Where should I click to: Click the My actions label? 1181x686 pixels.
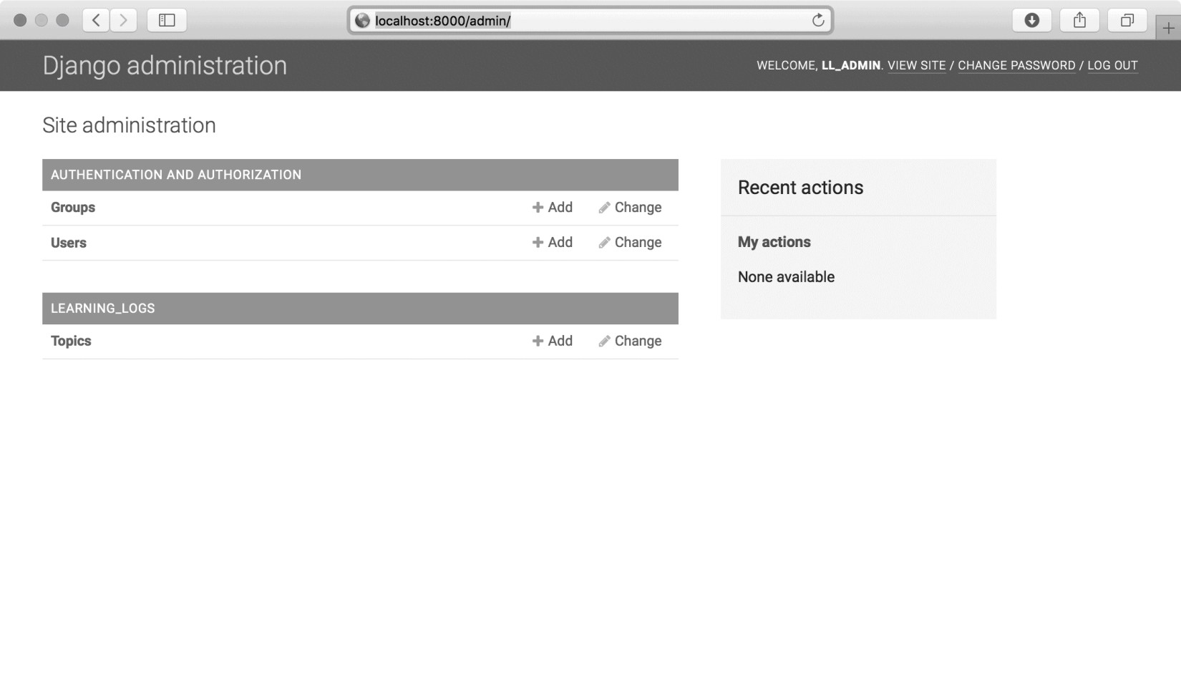point(774,242)
